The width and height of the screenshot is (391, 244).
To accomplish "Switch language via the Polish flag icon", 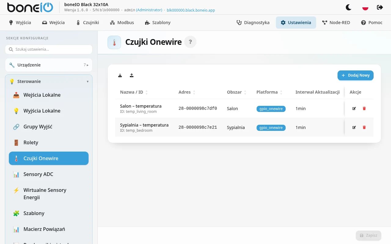I will pyautogui.click(x=365, y=7).
